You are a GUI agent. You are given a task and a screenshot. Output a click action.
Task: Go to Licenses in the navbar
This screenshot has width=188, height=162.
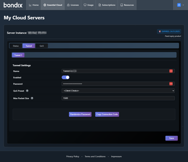pyautogui.click(x=73, y=5)
